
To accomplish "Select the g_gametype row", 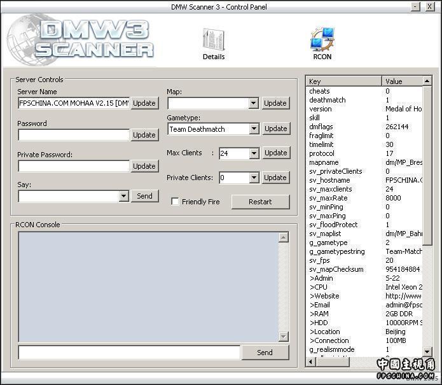I will [364, 242].
